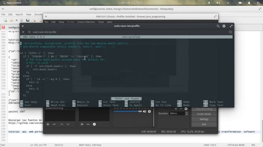This screenshot has width=263, height=147.
Task: Expand the open-file dropdown arrow in Notepadqq
Action: pyautogui.click(x=16, y=20)
